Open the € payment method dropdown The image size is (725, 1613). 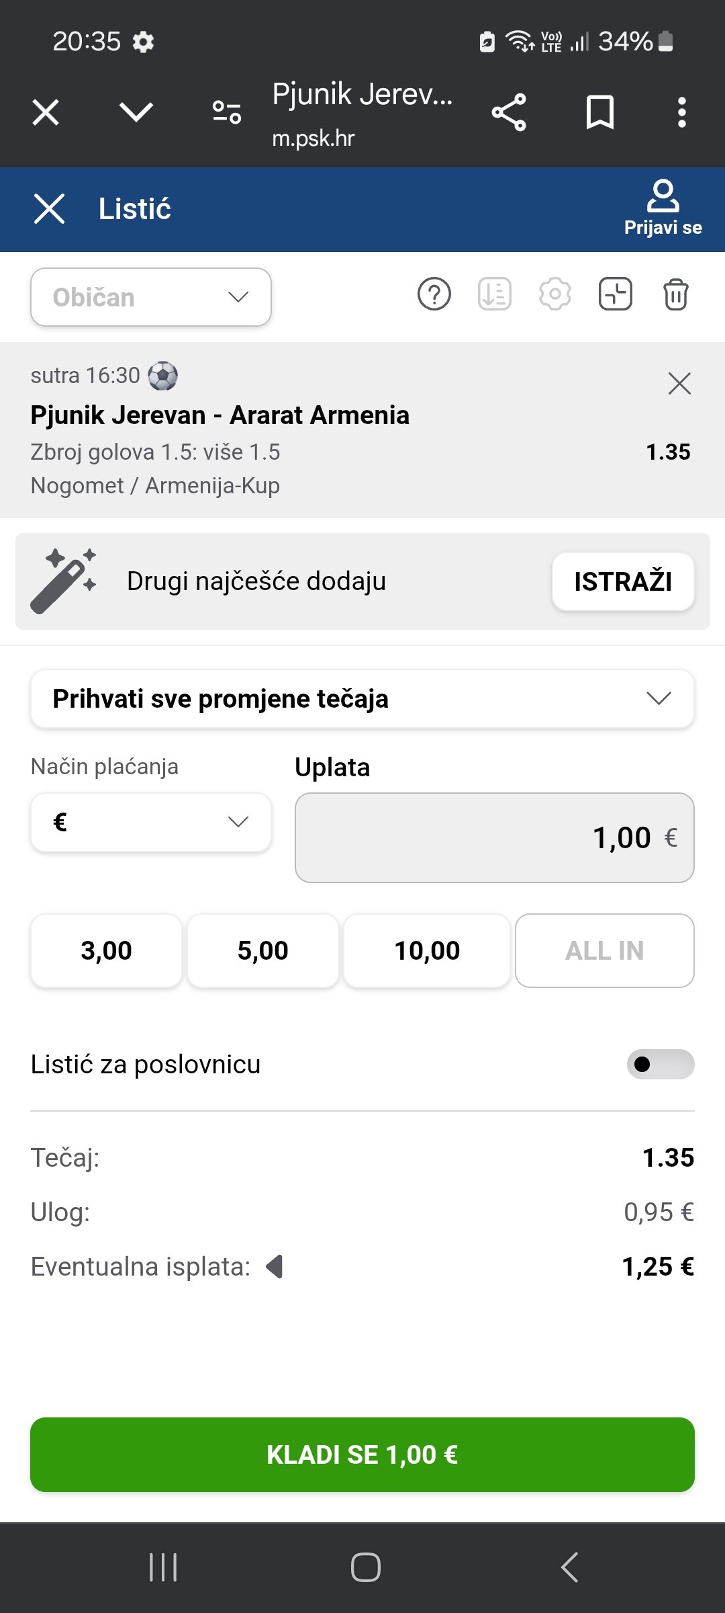[151, 822]
